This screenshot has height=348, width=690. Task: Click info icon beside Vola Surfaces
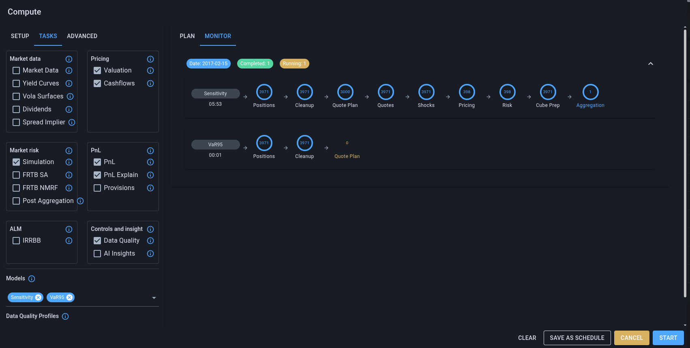point(70,96)
